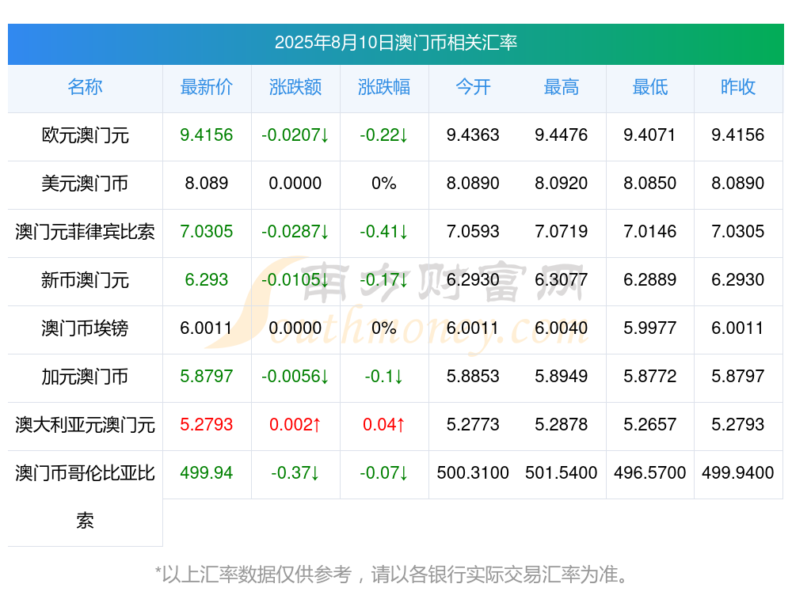The height and width of the screenshot is (599, 792).
Task: Select the change percent -0.1↓
Action: (384, 376)
